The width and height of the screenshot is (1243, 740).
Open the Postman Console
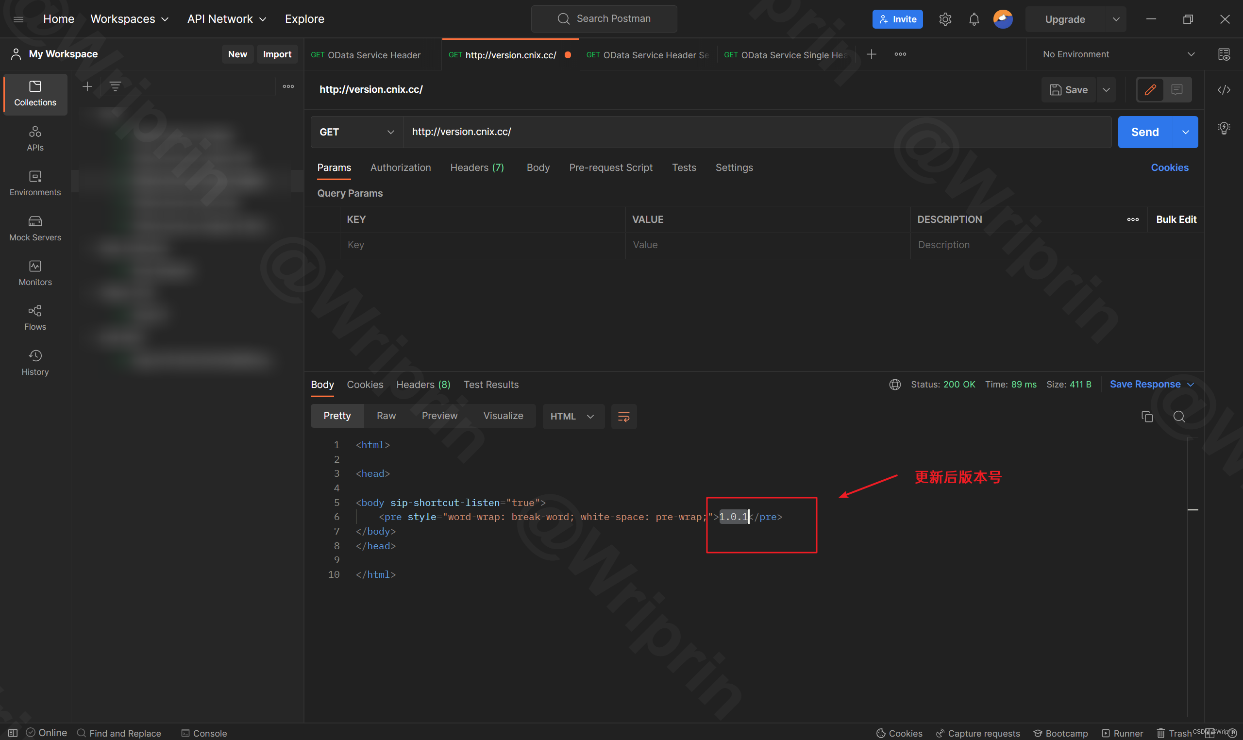204,733
